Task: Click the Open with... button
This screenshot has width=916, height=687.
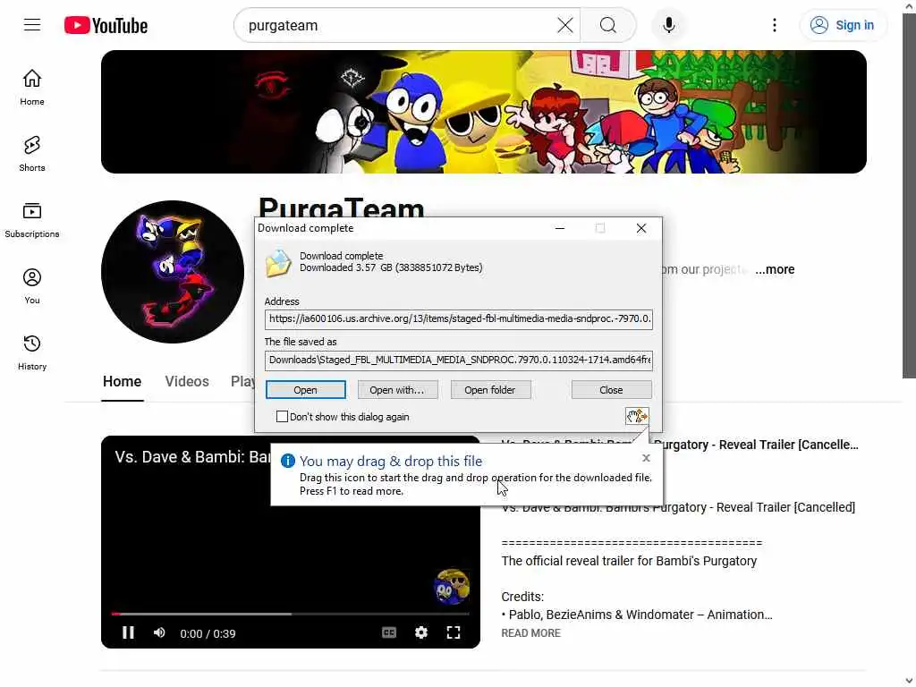Action: (397, 390)
